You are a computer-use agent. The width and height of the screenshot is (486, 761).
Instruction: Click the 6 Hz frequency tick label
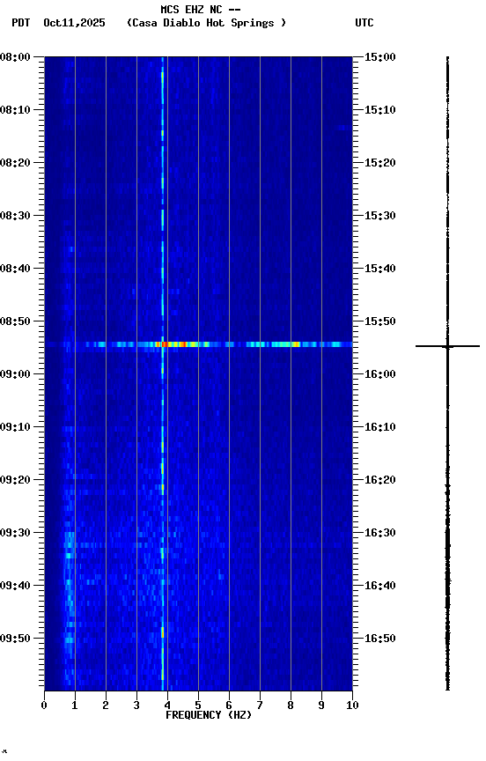click(x=229, y=706)
